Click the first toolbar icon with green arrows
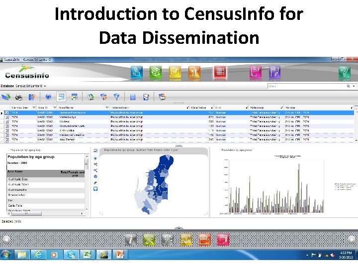Screen dimensions: 358x269 6,97
